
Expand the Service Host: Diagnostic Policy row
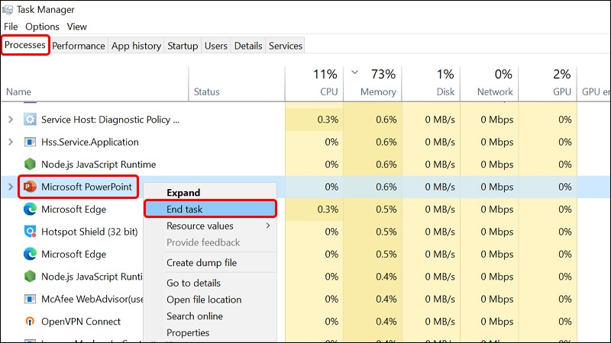tap(11, 120)
